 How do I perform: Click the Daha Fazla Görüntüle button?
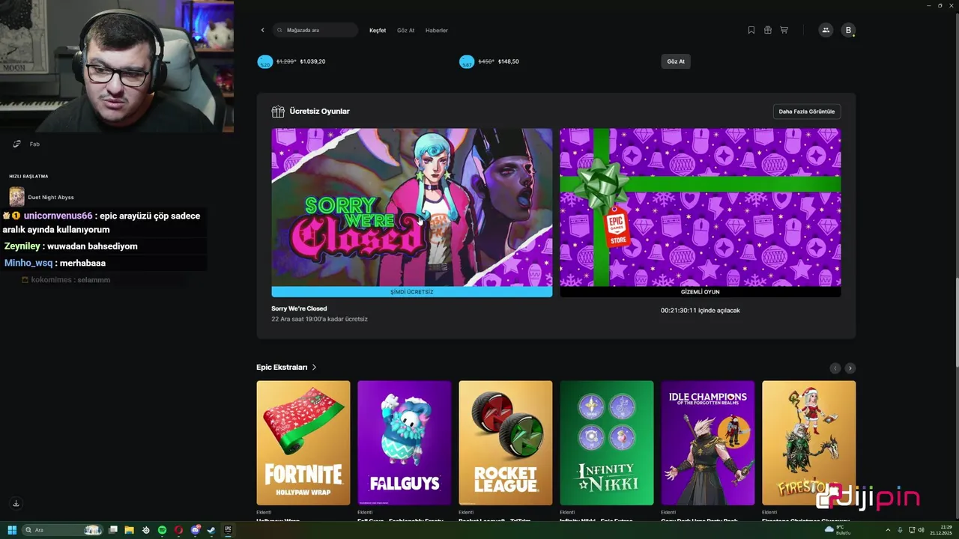807,112
